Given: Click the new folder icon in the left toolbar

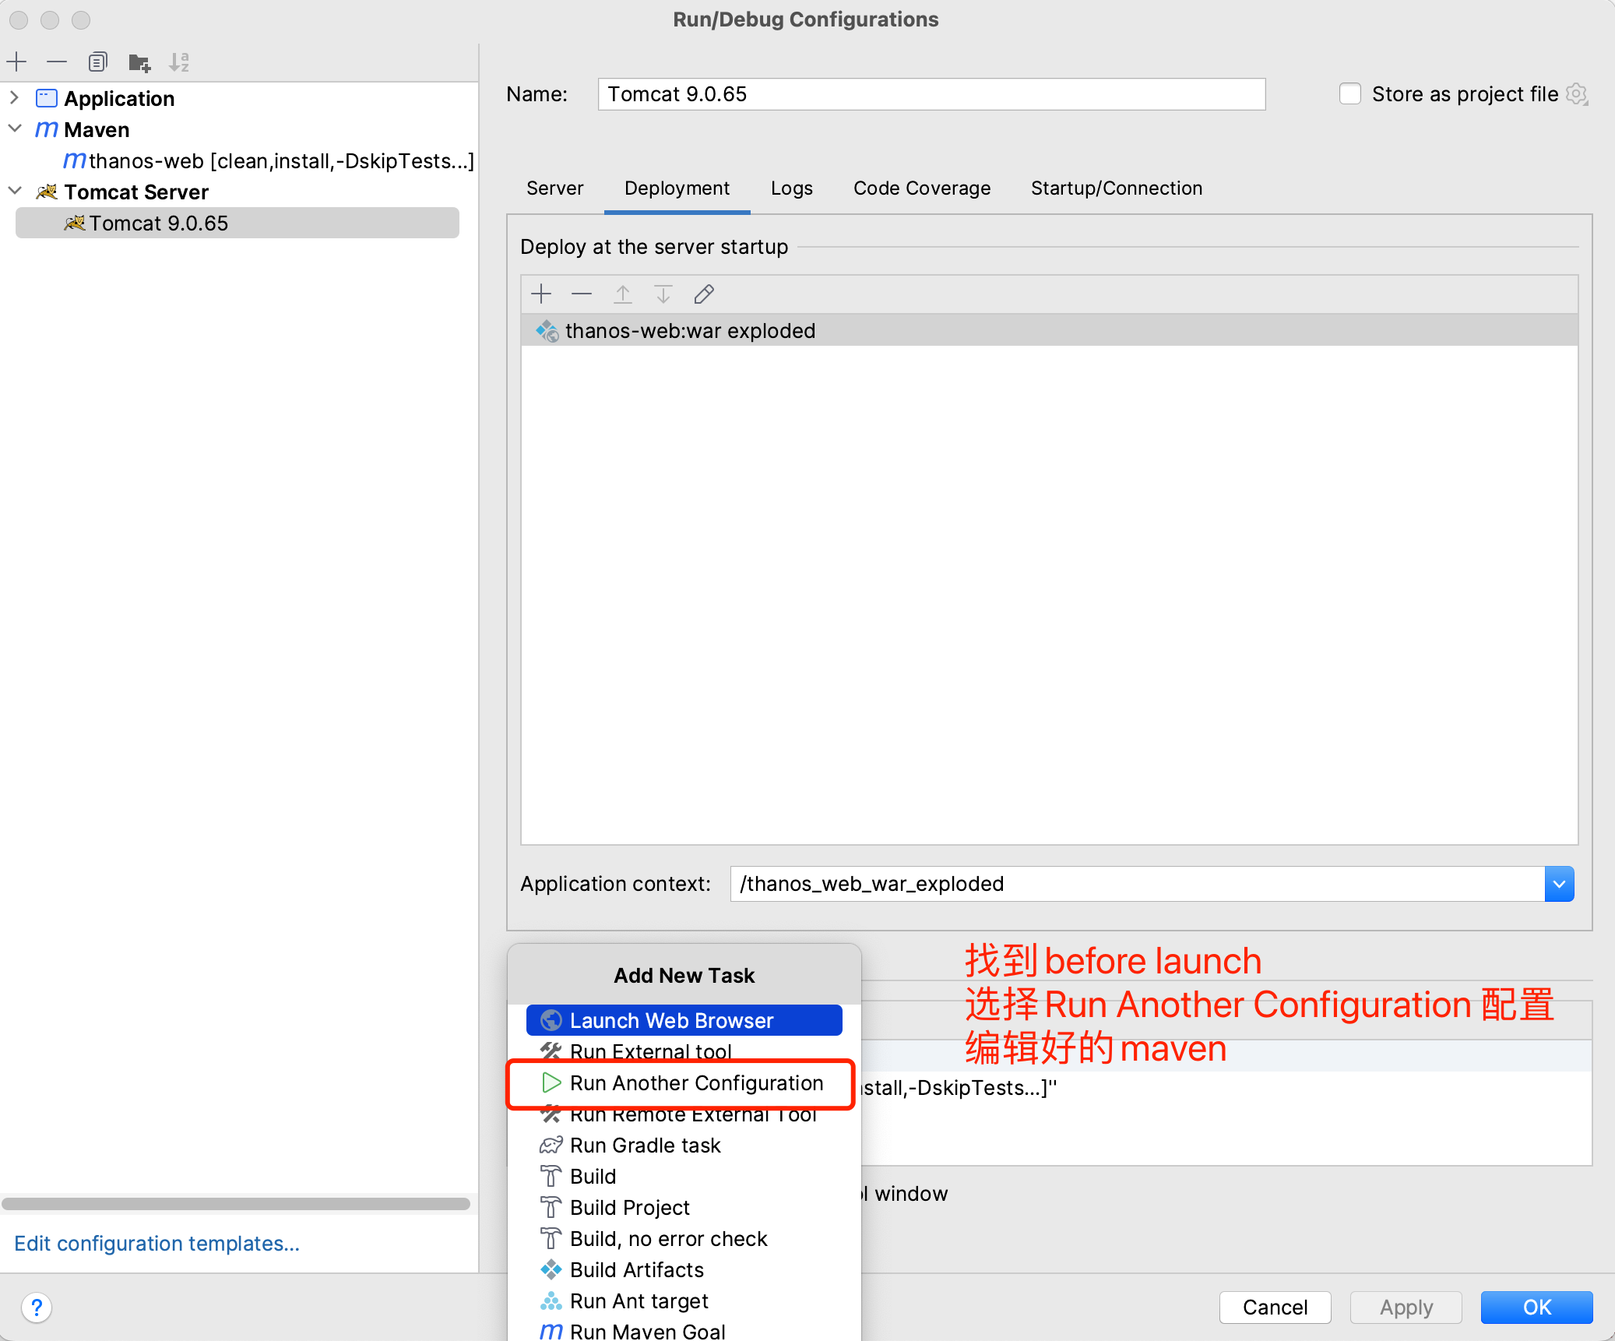Looking at the screenshot, I should click(139, 62).
